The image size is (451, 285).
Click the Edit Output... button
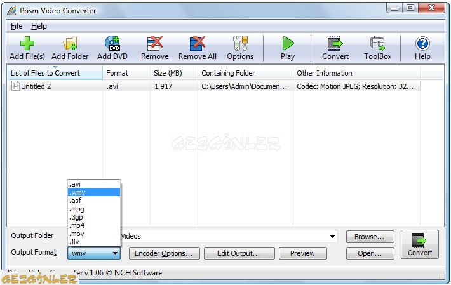coord(239,253)
